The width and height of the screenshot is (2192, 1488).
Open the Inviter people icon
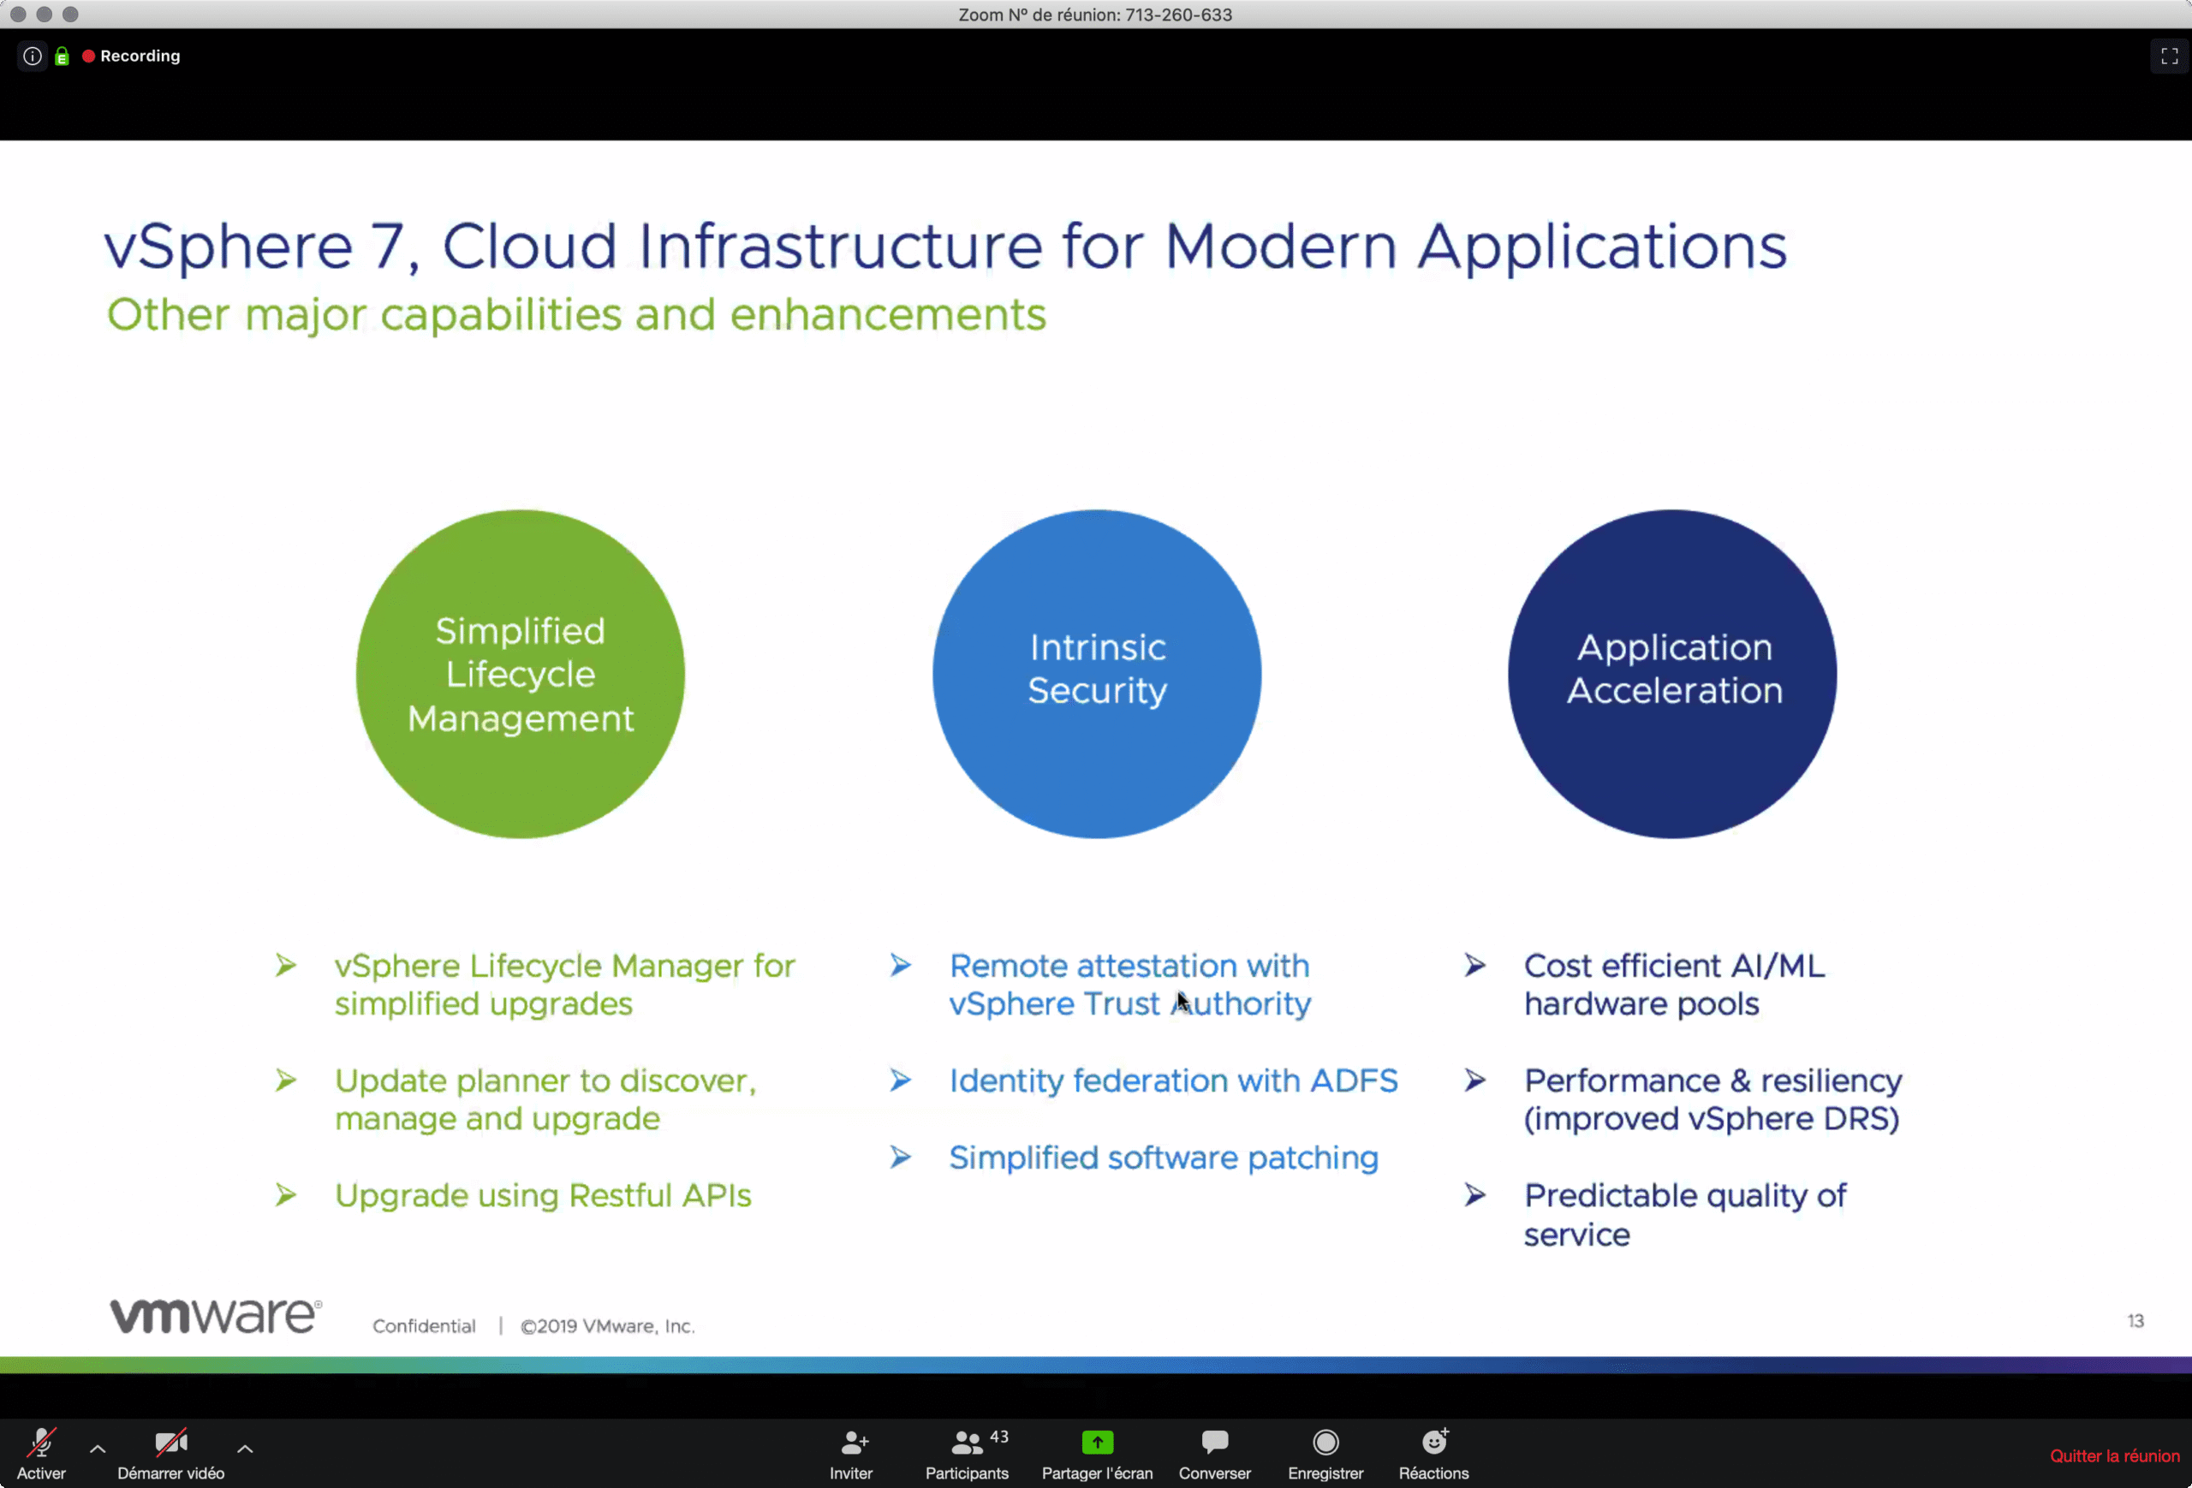click(x=853, y=1442)
